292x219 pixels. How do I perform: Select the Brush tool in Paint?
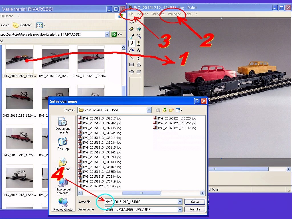click(139, 43)
